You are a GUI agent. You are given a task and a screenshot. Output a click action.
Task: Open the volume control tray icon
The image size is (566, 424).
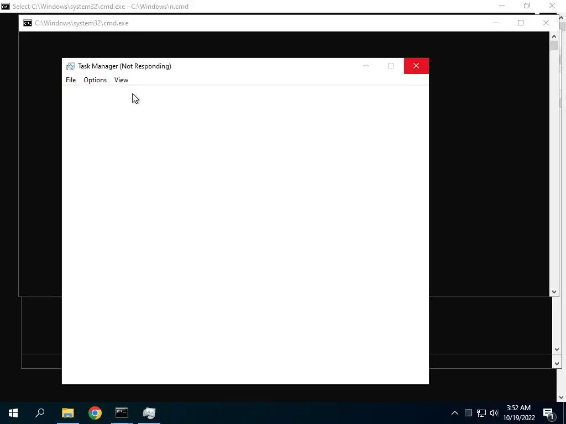(x=494, y=413)
